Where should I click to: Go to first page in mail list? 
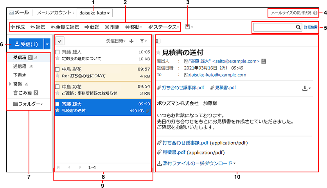point(58,167)
